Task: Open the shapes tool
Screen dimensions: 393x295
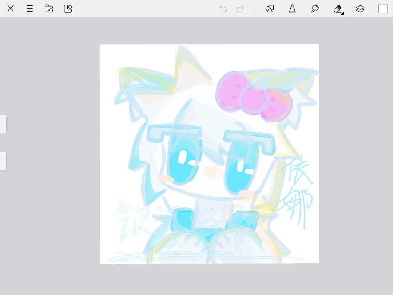Action: [269, 9]
